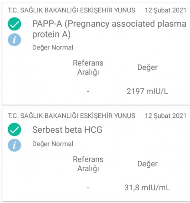The width and height of the screenshot is (190, 203).
Task: Click the green checkmark icon for PAPP-A
Action: click(14, 24)
